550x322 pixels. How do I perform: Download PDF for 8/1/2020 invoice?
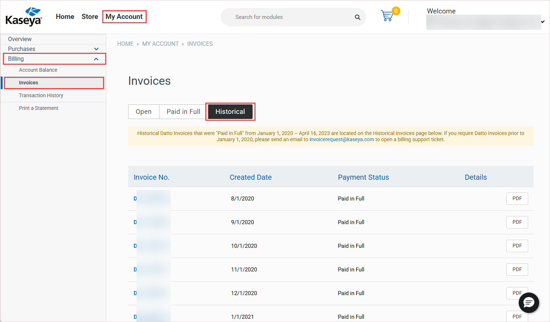tap(517, 199)
